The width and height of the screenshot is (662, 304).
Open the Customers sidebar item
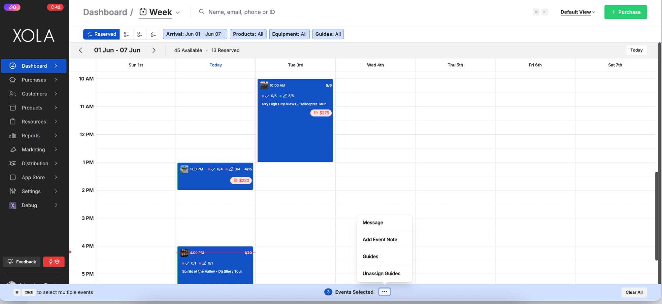34,93
